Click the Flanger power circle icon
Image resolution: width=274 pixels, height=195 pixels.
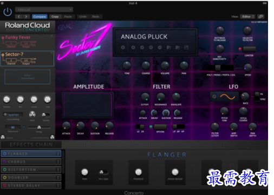[x=5, y=153]
